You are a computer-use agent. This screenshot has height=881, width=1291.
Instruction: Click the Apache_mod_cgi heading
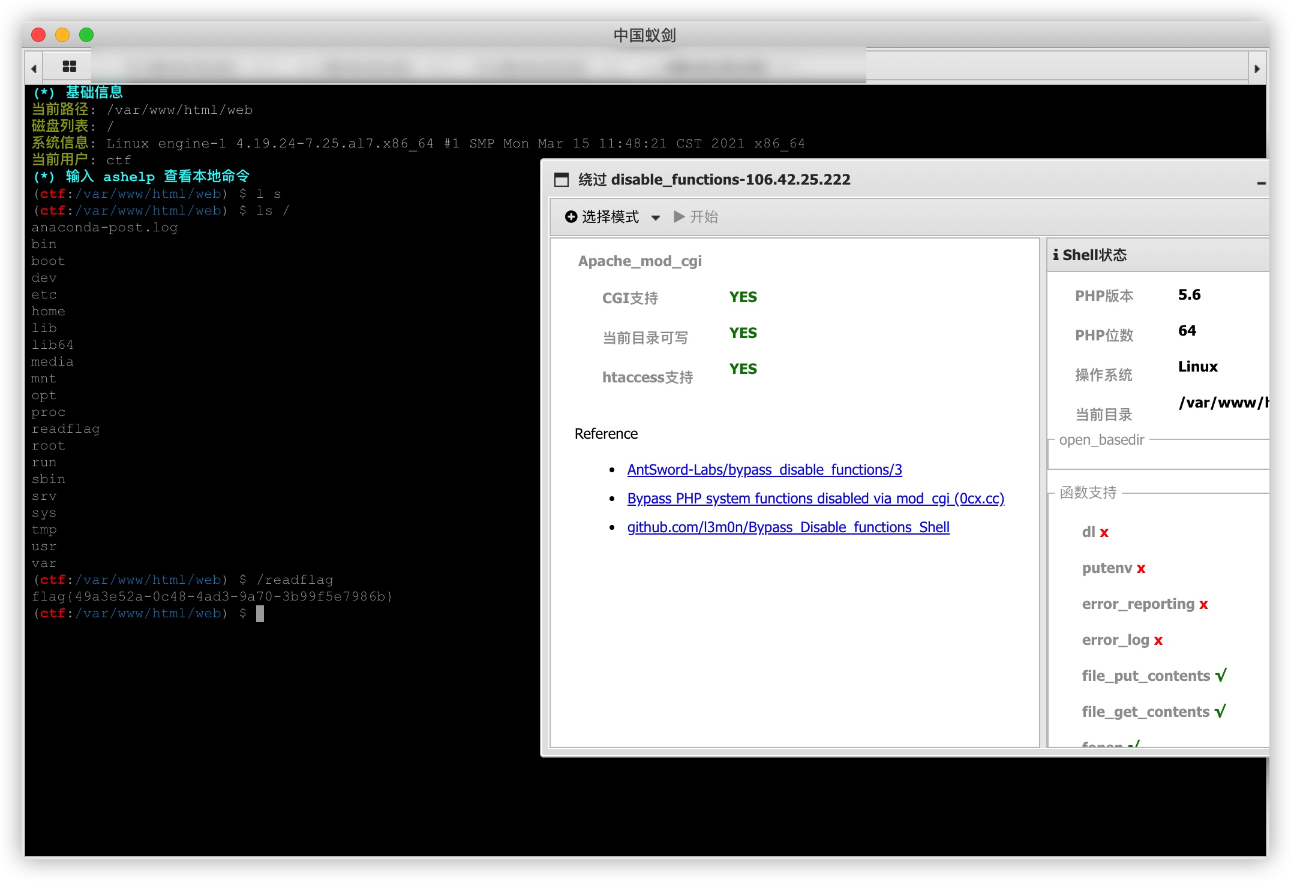click(640, 261)
